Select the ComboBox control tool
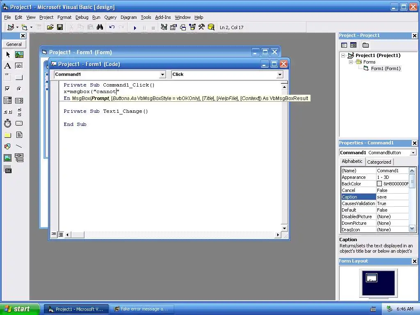The height and width of the screenshot is (315, 420). coord(8,100)
